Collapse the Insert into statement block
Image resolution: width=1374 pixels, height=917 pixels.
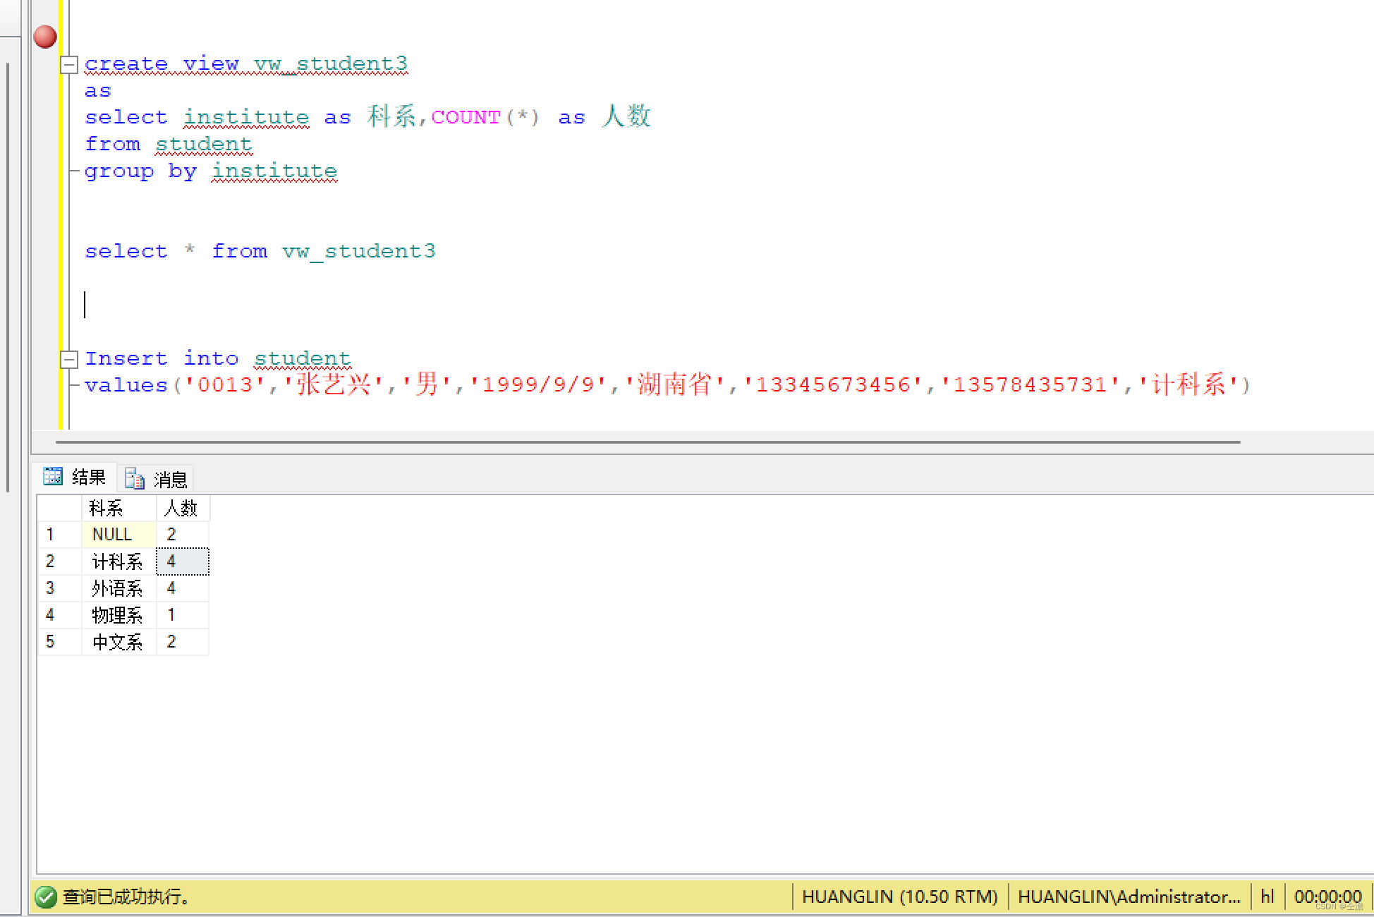69,360
